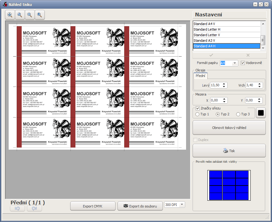The width and height of the screenshot is (272, 222).
Task: Select the Typ 2 radio button
Action: click(218, 114)
